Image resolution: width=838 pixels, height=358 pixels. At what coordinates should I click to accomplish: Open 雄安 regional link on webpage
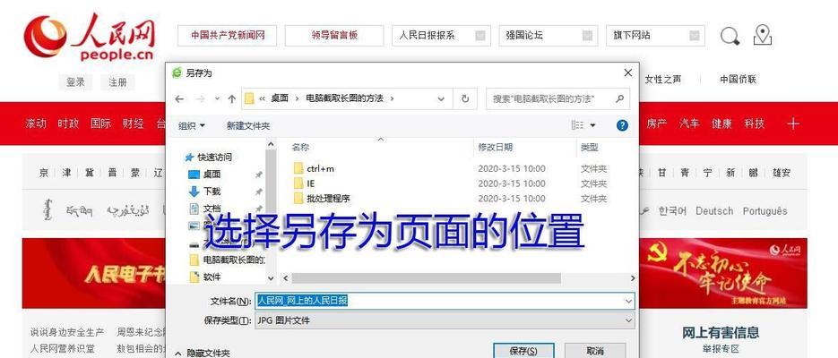[x=782, y=173]
